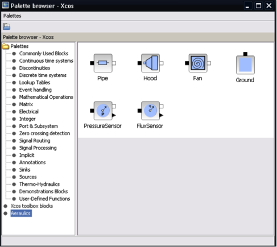Maximize the Palette browser window
The width and height of the screenshot is (277, 247).
[x=258, y=6]
